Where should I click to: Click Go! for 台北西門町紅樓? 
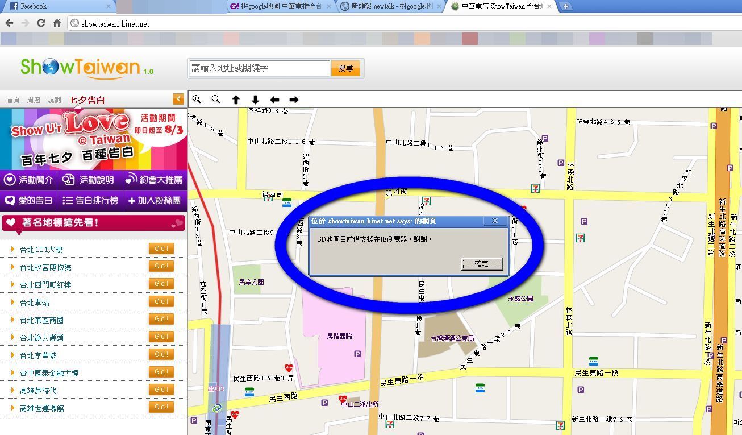point(161,284)
